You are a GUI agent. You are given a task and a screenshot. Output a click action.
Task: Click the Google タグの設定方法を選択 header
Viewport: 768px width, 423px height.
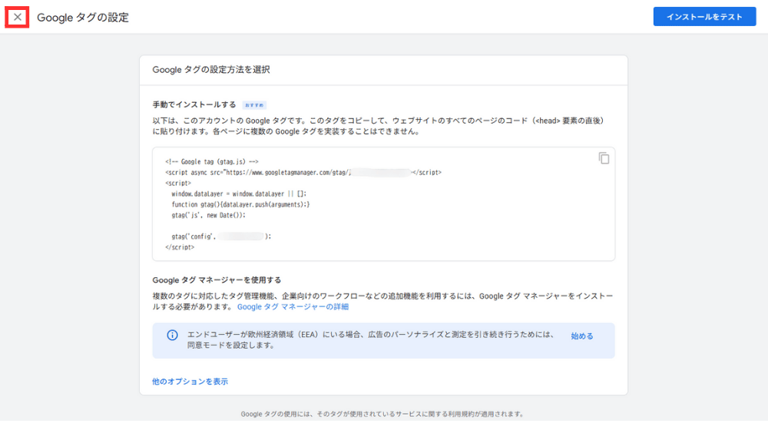(x=211, y=70)
